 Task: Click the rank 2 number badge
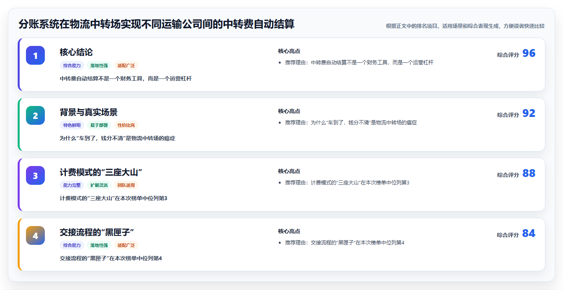pos(35,115)
